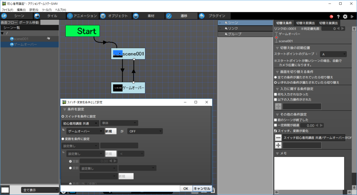Click キャンセル in the dialog

(202, 189)
